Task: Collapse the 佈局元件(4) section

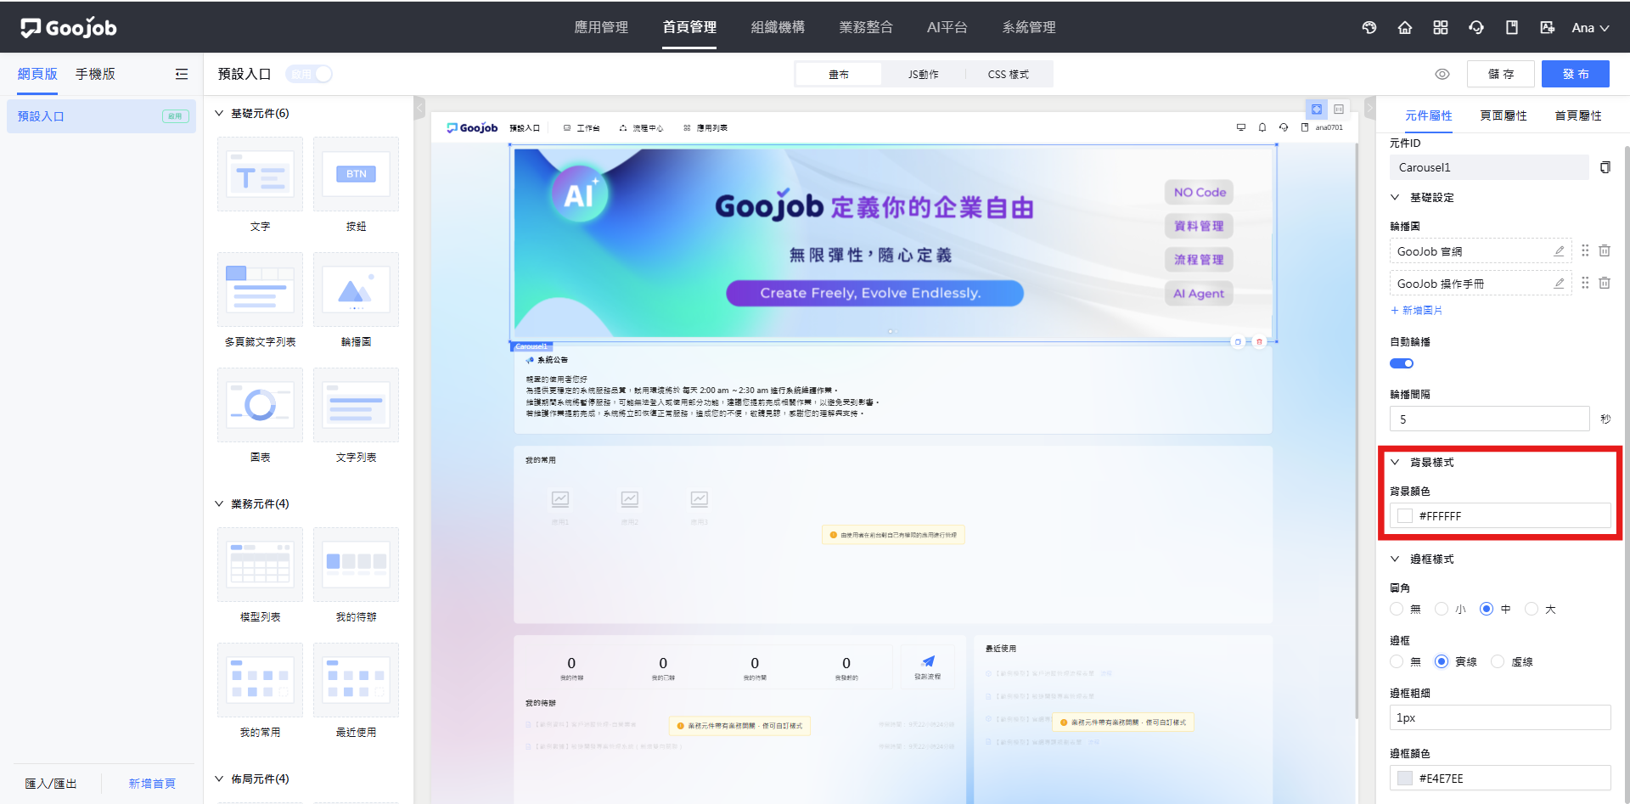Action: (219, 779)
